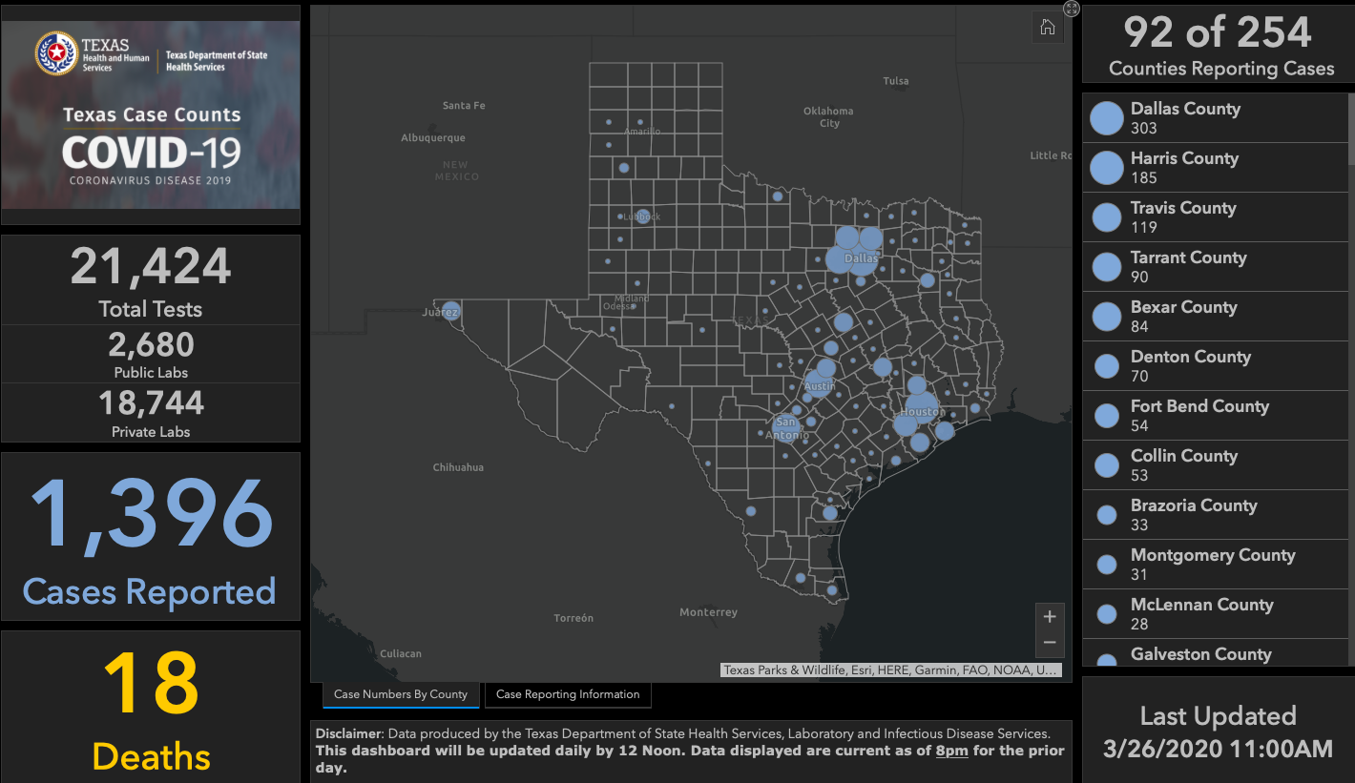Click the Lubbock case bubble on map
1355x783 pixels.
[x=642, y=216]
